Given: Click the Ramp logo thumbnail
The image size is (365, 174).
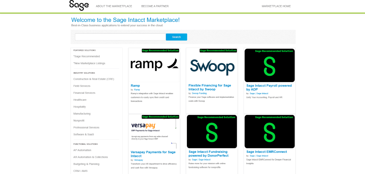Looking at the screenshot, I should coord(154,65).
